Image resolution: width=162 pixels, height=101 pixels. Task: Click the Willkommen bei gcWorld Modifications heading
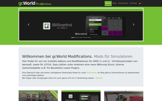tap(77, 56)
